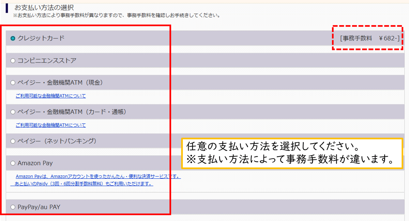Select ペイジー・金融機関ATM（カード・通帳） radio button
Screen dimensions: 409x221
coord(13,112)
